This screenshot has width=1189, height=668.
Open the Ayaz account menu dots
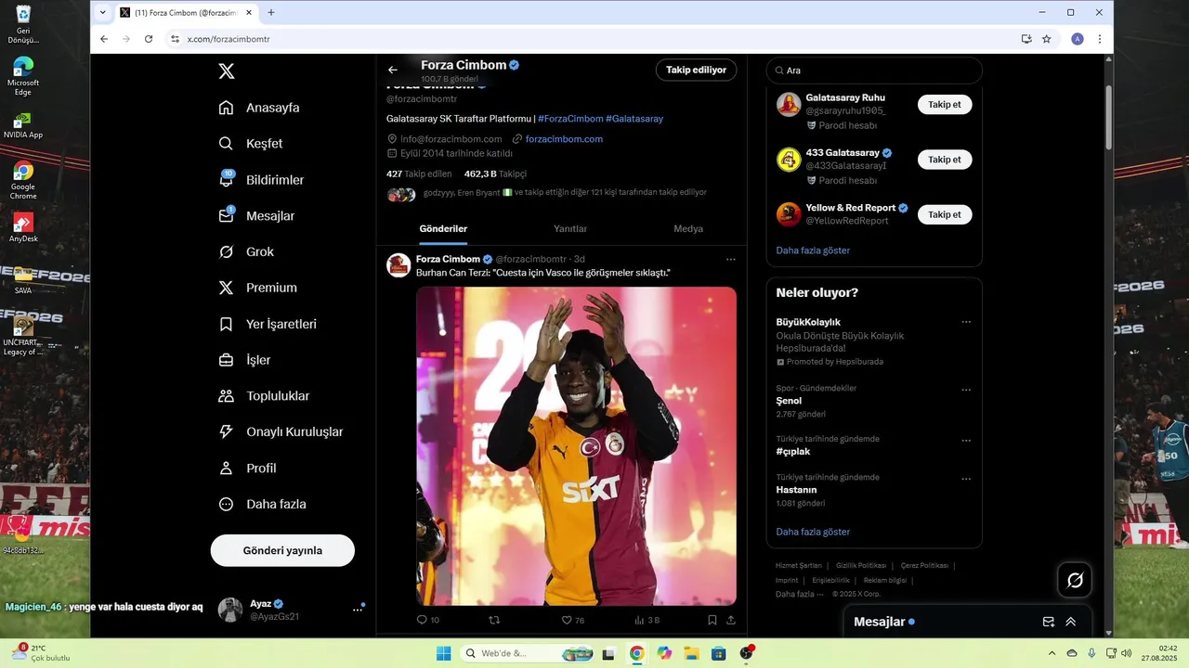click(358, 610)
